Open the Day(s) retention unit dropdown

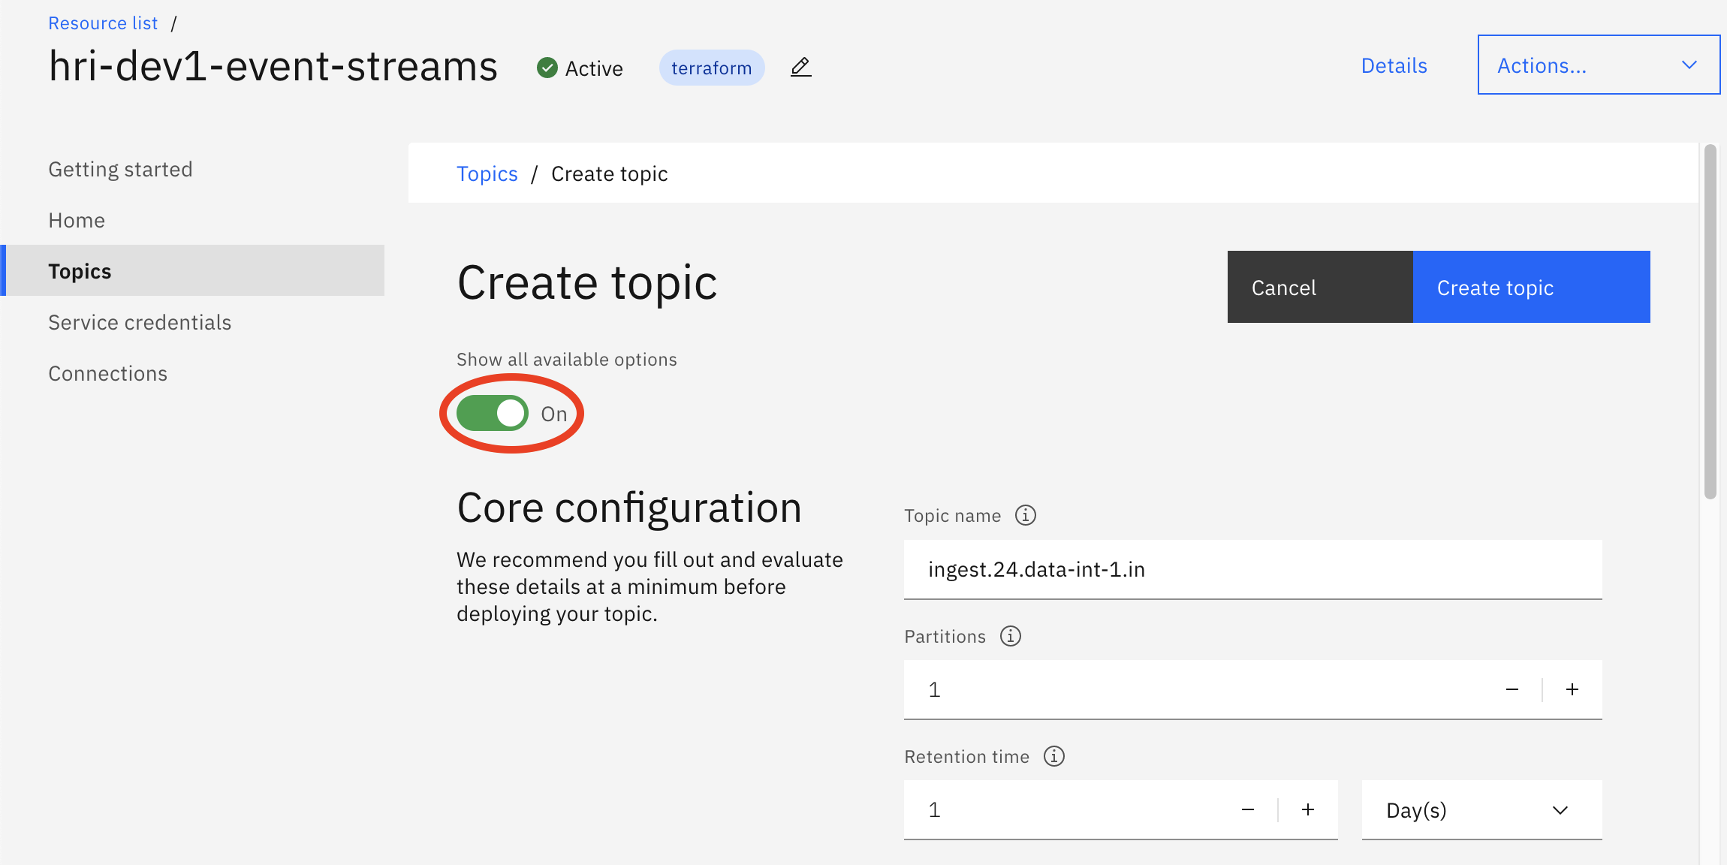tap(1481, 809)
